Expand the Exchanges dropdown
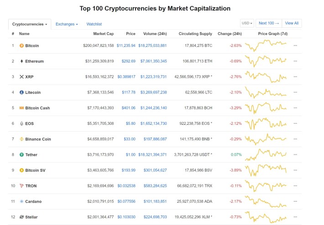The image size is (324, 225). pyautogui.click(x=67, y=24)
